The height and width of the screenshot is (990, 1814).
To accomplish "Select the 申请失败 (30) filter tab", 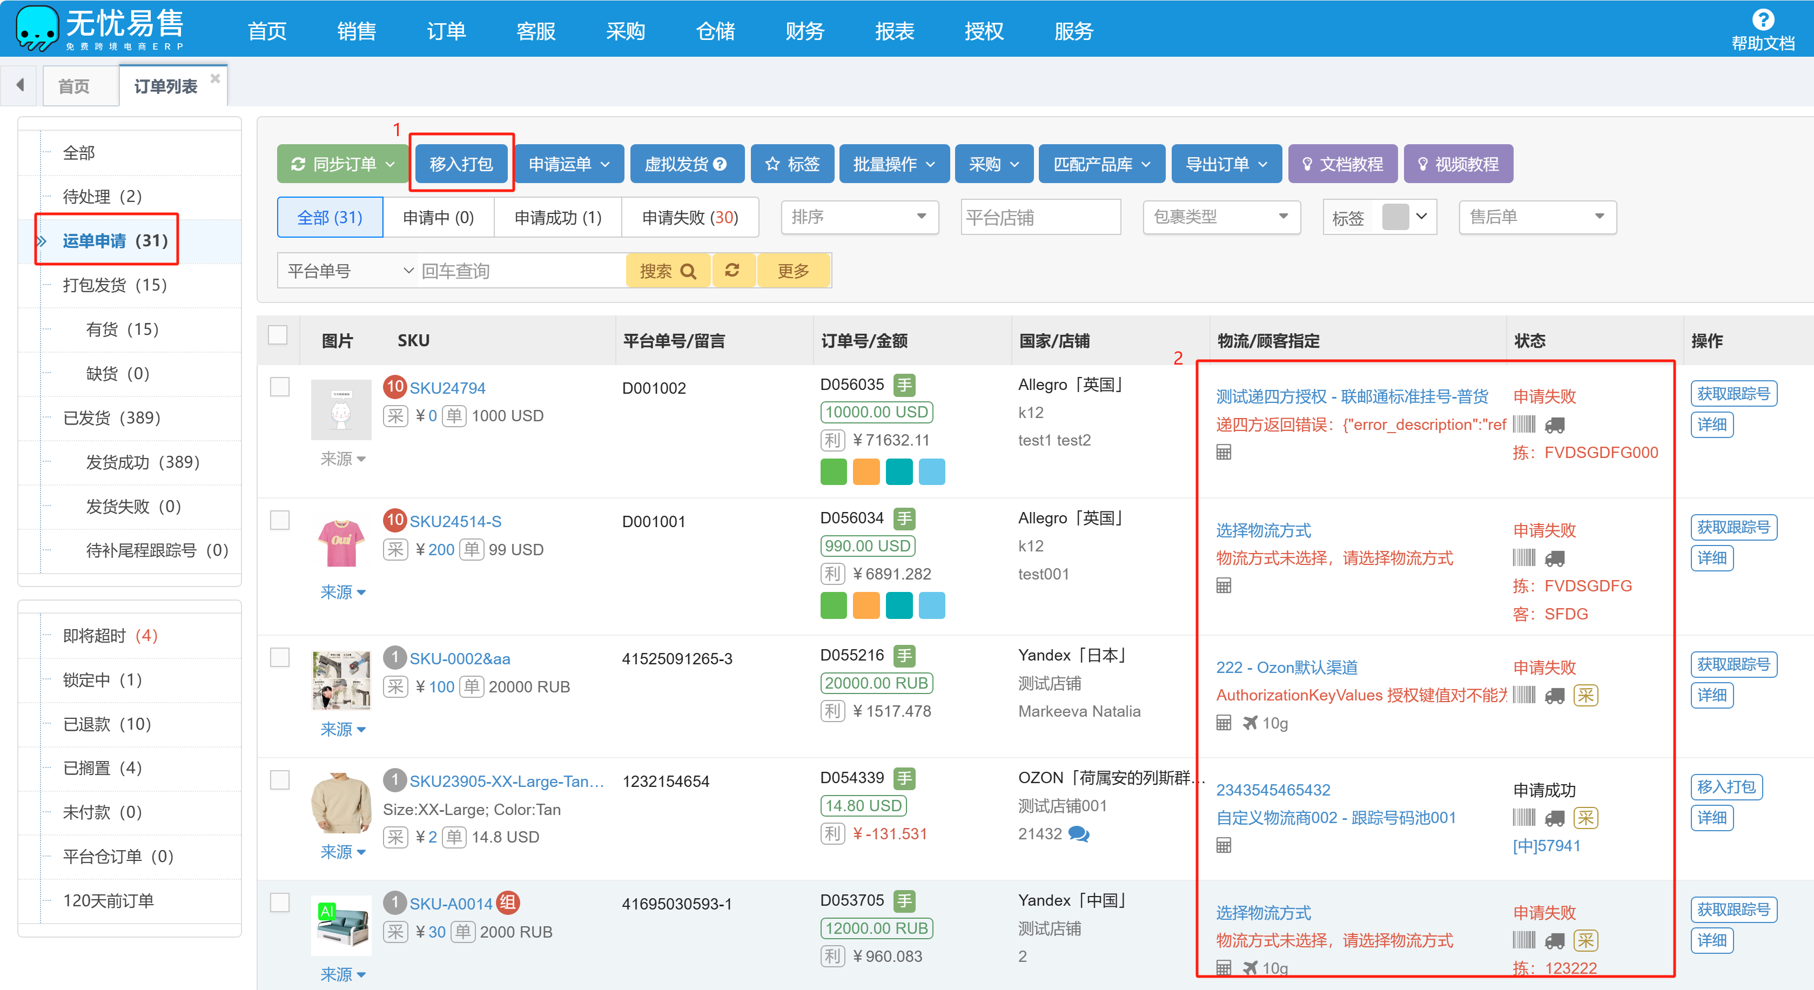I will pos(690,218).
